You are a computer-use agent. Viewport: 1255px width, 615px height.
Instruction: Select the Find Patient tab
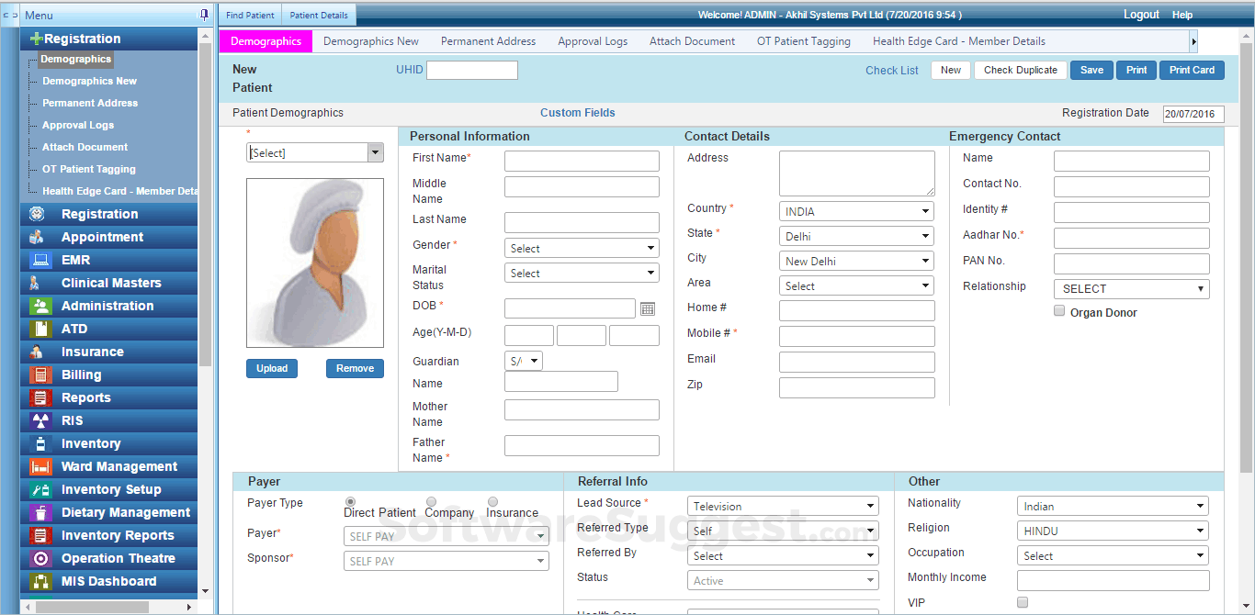249,14
